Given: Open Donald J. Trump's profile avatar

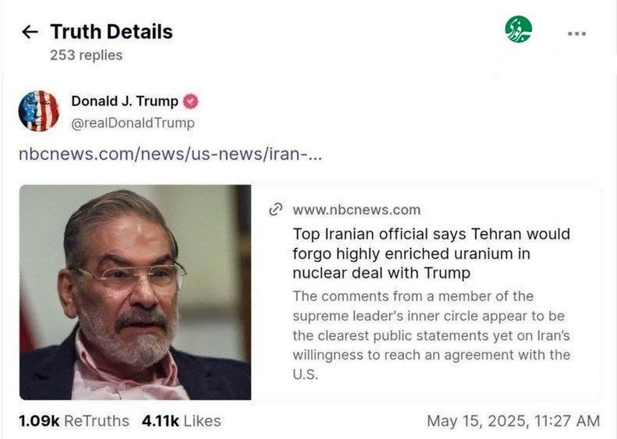Looking at the screenshot, I should [x=39, y=111].
